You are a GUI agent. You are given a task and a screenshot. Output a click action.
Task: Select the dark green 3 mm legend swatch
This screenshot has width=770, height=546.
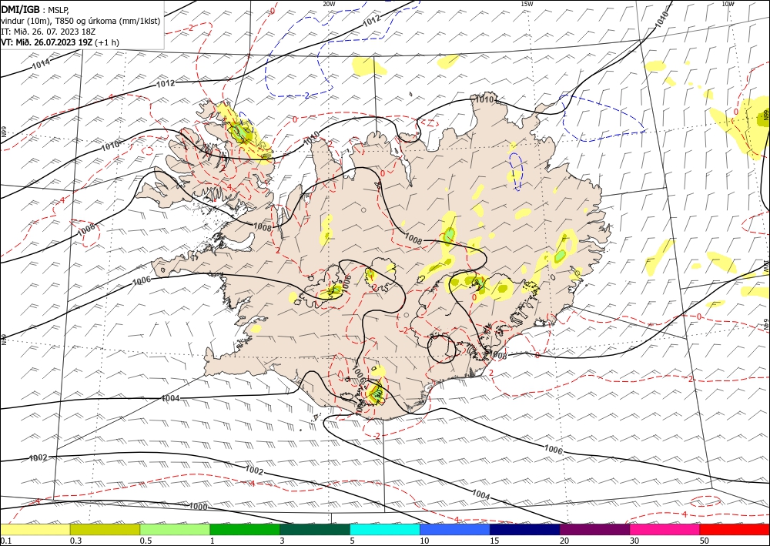(x=315, y=529)
